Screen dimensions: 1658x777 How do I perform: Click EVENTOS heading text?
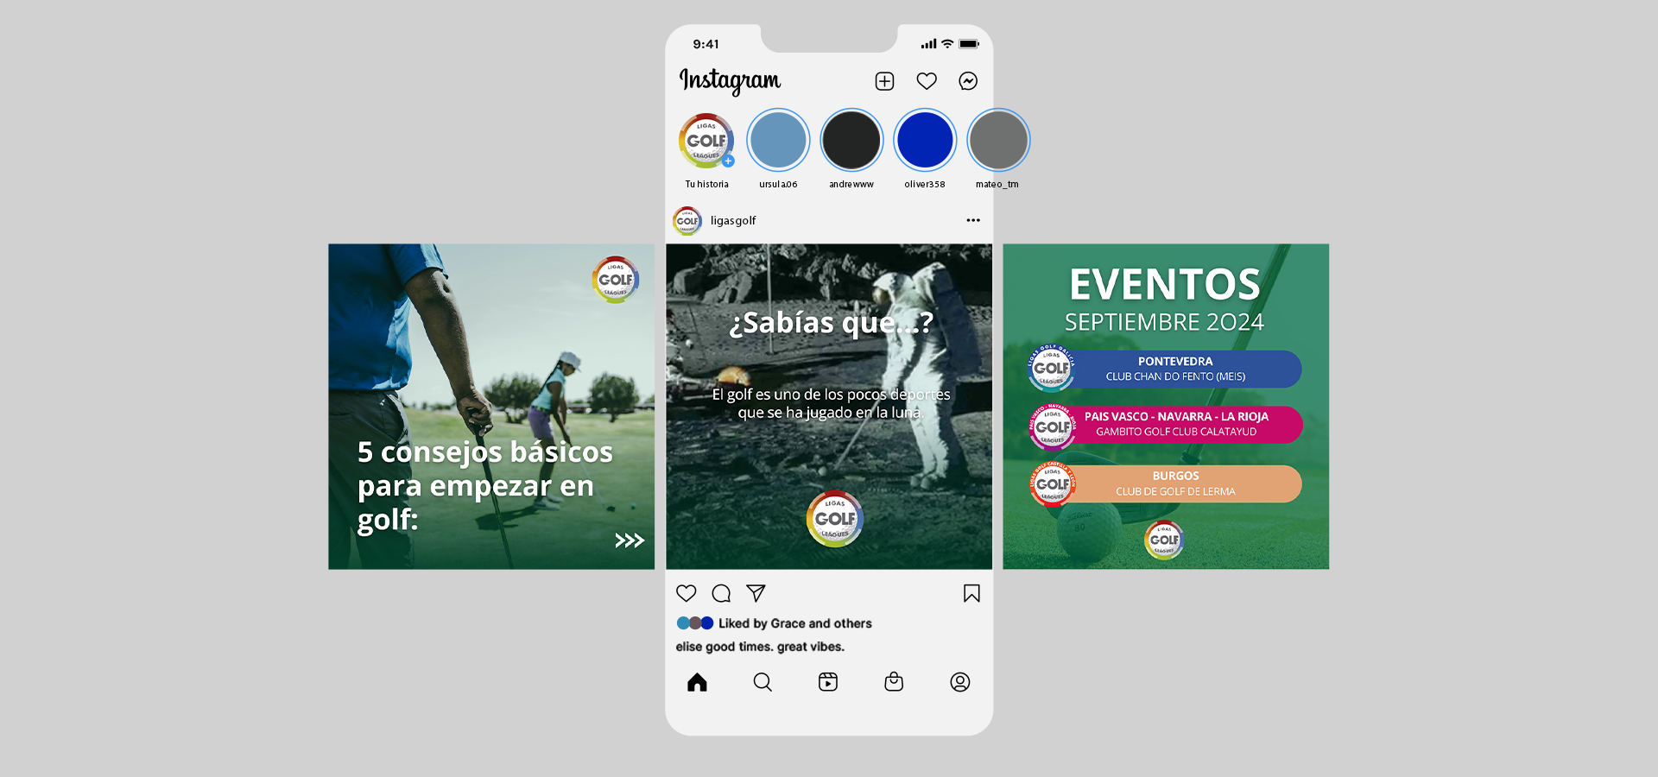click(x=1165, y=284)
